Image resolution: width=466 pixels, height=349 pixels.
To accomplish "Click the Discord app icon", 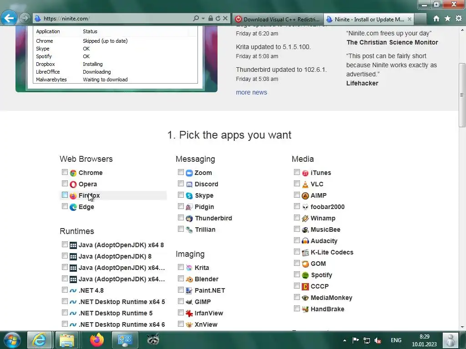I will 189,184.
